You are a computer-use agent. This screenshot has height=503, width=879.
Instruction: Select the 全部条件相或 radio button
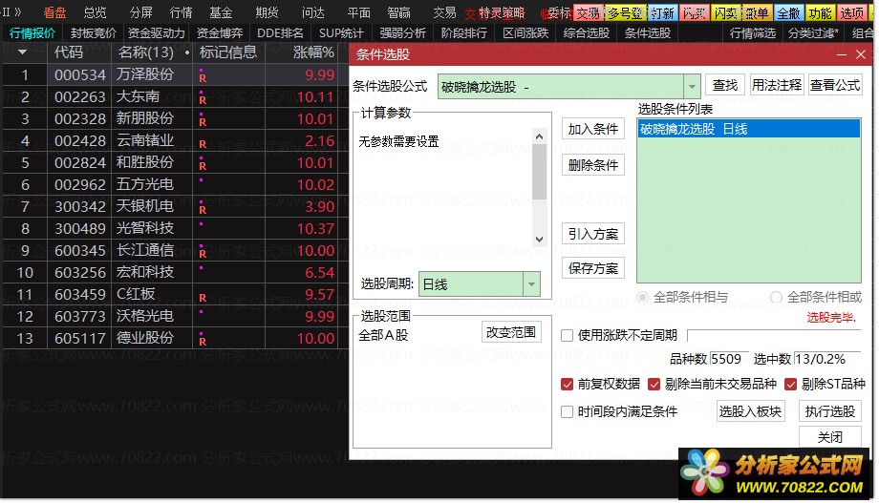[776, 298]
